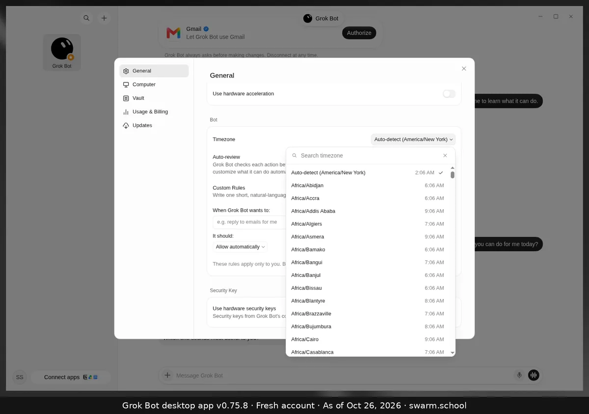Collapse the Timezone Auto-detect dropdown

[413, 139]
